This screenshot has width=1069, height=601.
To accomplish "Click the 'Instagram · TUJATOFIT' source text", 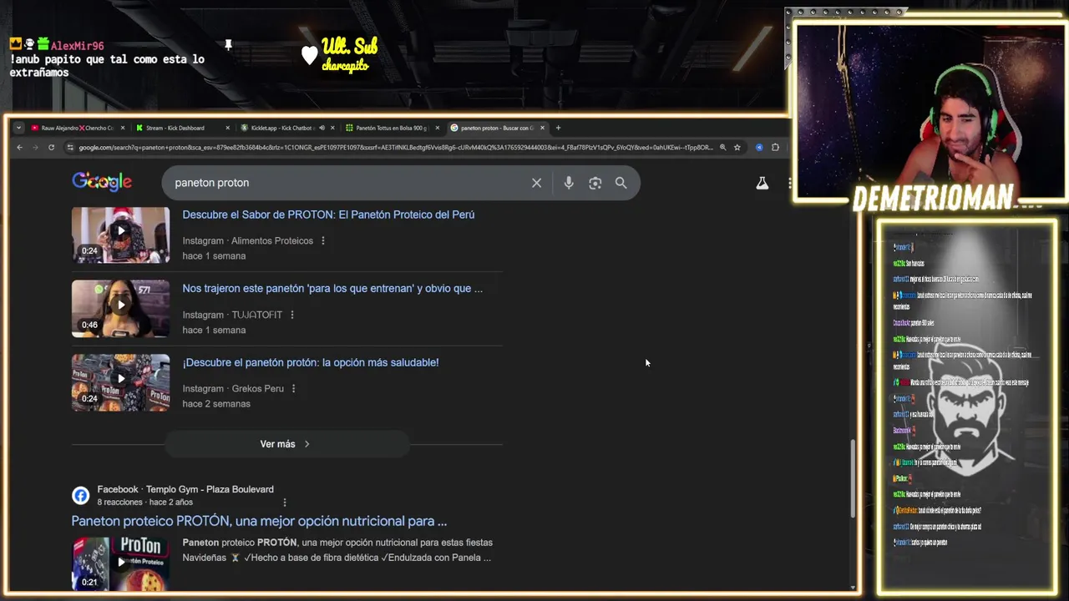I will 232,315.
